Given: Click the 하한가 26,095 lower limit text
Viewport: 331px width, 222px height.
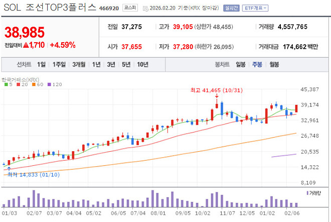Looking at the screenshot, I should [214, 47].
